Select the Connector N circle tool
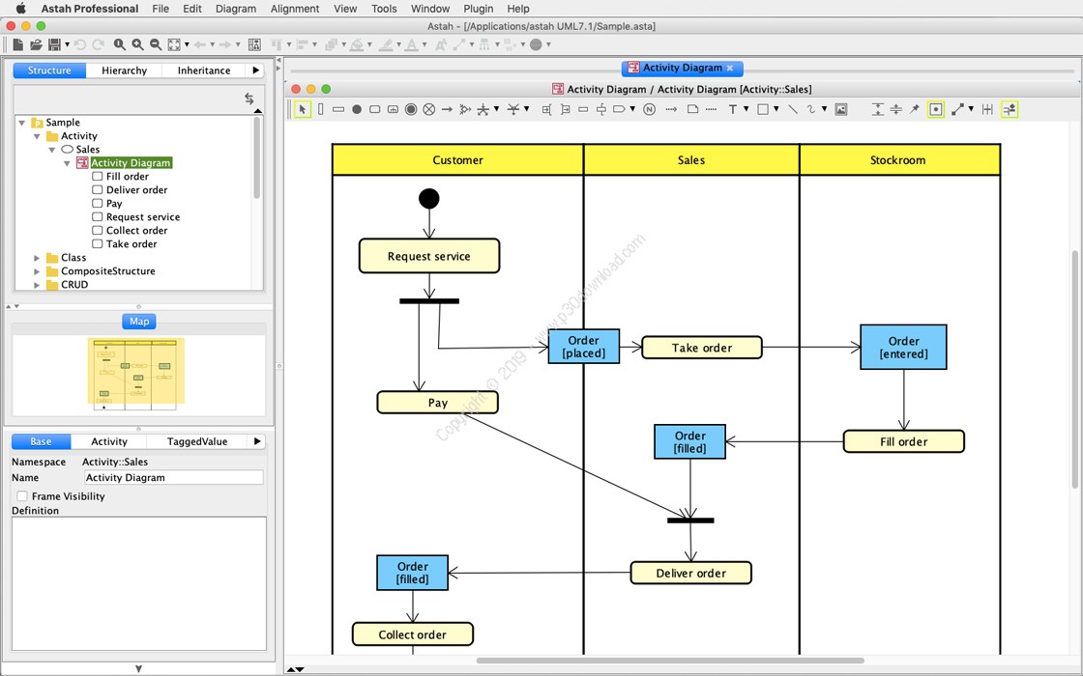The height and width of the screenshot is (676, 1083). [x=649, y=109]
